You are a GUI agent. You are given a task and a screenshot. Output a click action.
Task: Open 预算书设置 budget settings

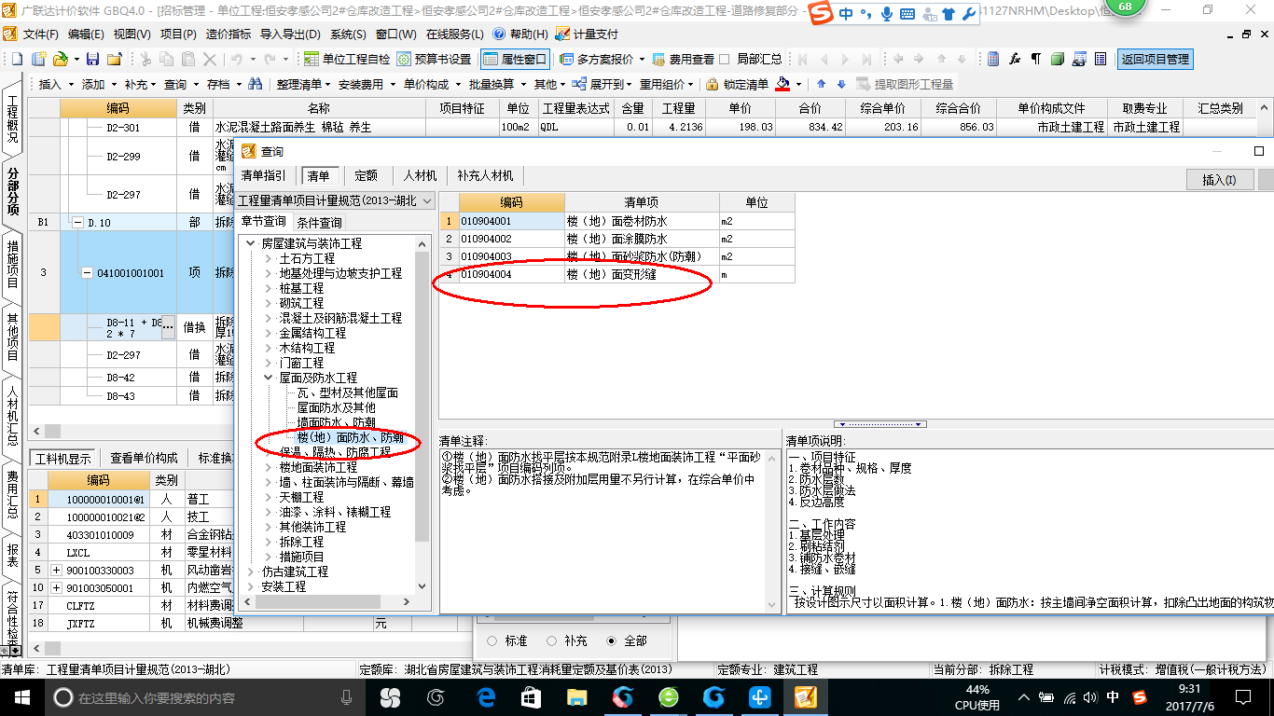[434, 59]
